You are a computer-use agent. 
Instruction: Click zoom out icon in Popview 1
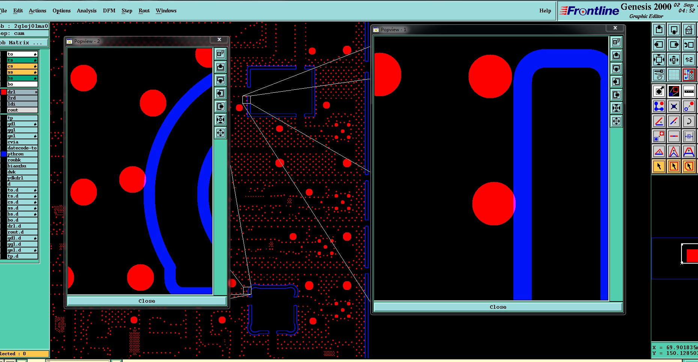(616, 121)
